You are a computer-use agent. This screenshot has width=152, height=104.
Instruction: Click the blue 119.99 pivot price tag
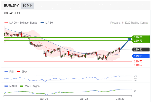pos(138,56)
